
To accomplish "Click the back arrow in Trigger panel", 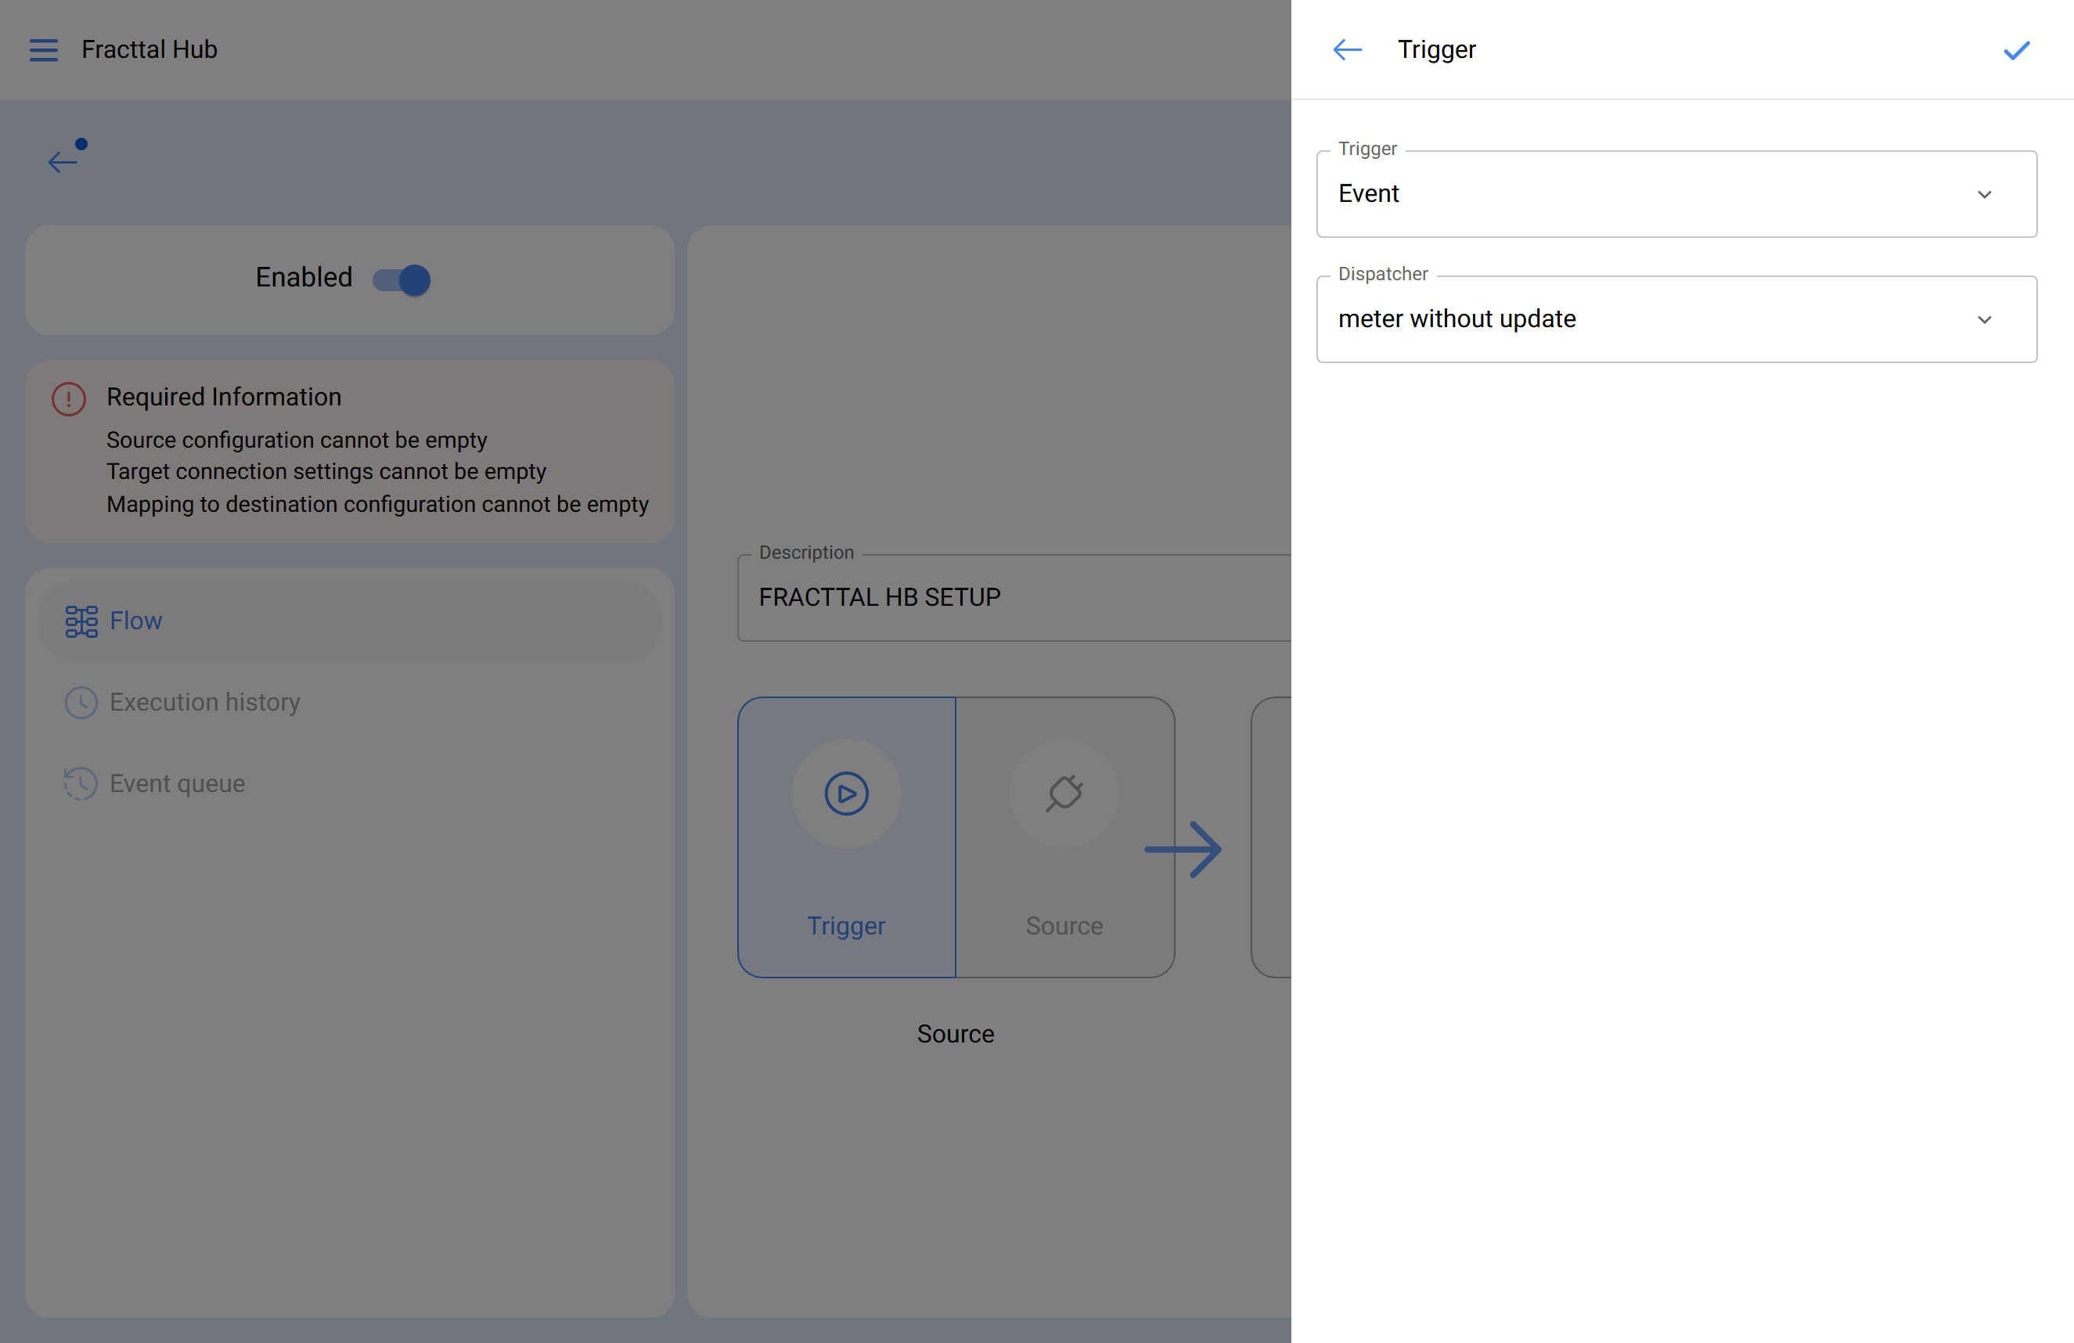I will coord(1347,49).
